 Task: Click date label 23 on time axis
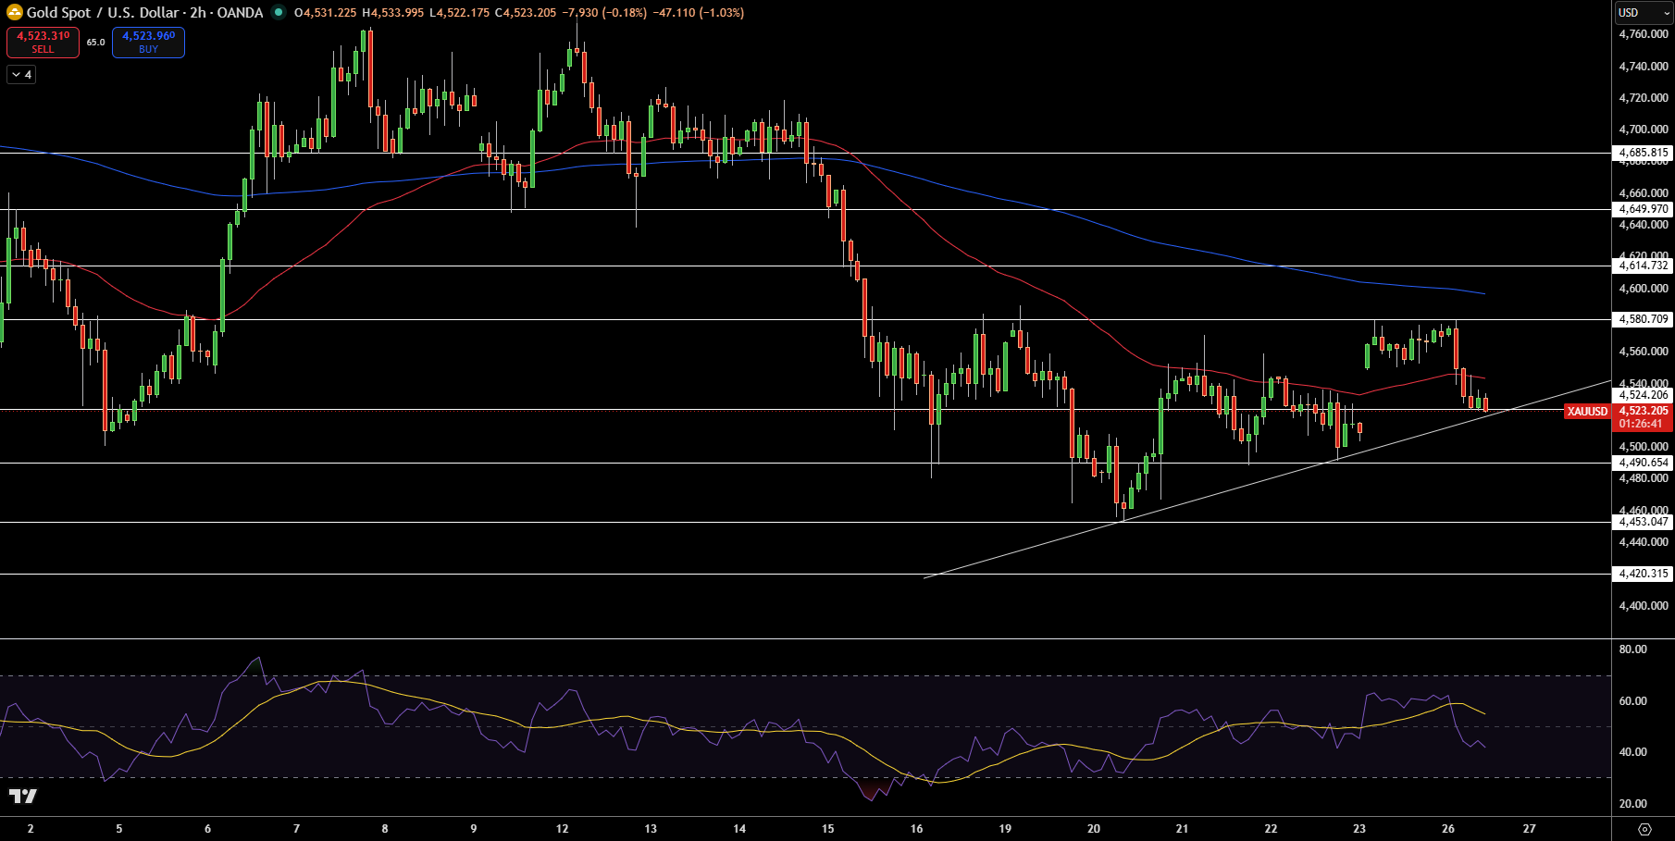point(1359,829)
